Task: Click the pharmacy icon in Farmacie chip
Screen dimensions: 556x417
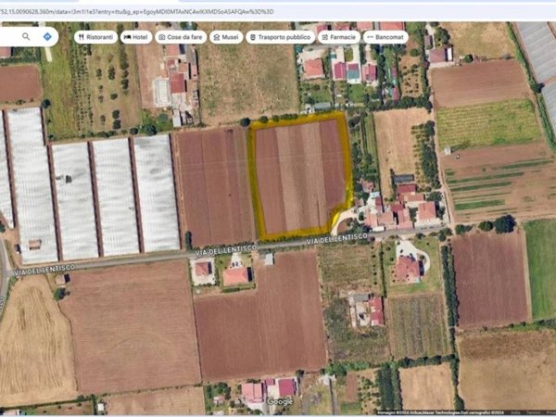Action: coord(324,37)
